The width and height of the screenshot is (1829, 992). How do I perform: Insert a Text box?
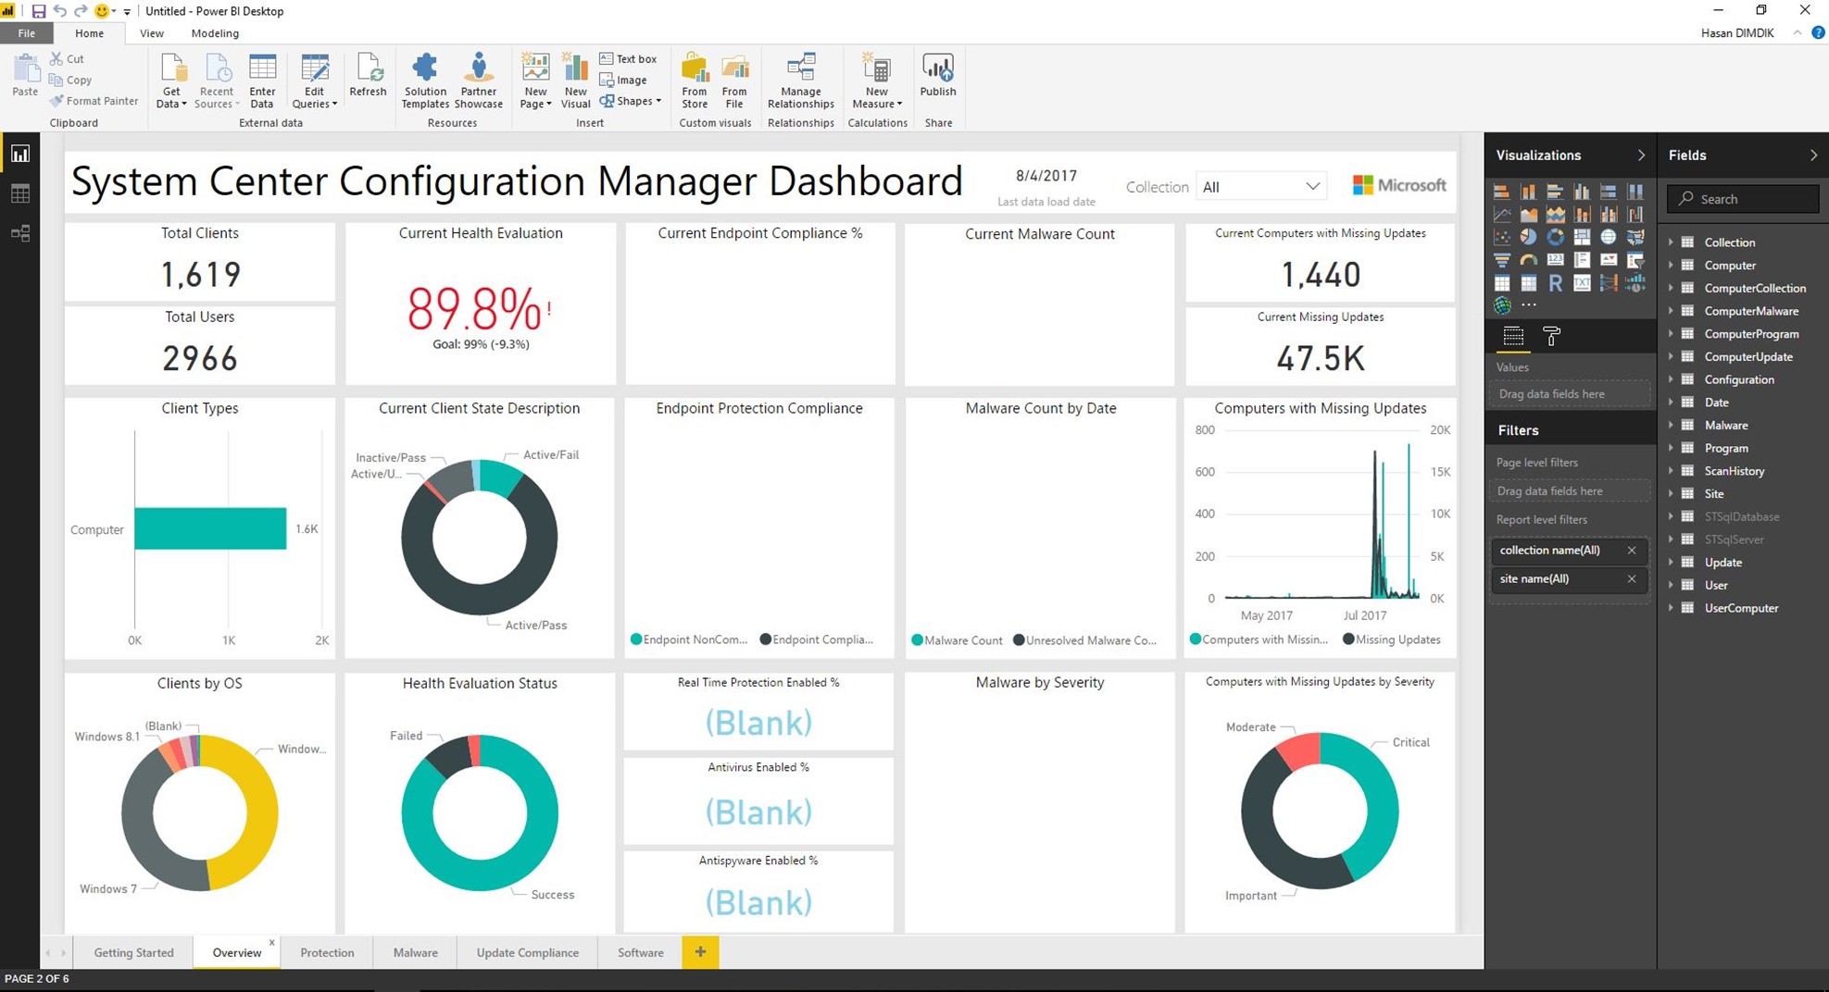click(628, 58)
